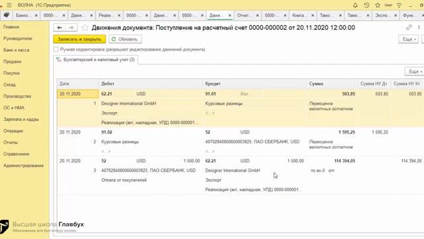
Task: Close the Книга tab
Action: [x=313, y=15]
